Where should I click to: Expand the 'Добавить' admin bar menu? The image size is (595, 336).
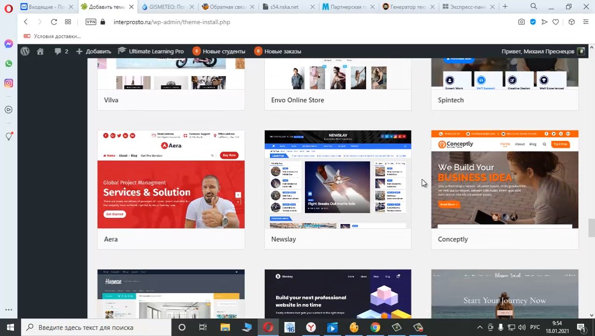pyautogui.click(x=93, y=51)
